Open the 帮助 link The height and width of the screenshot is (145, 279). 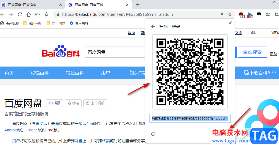coord(273,54)
